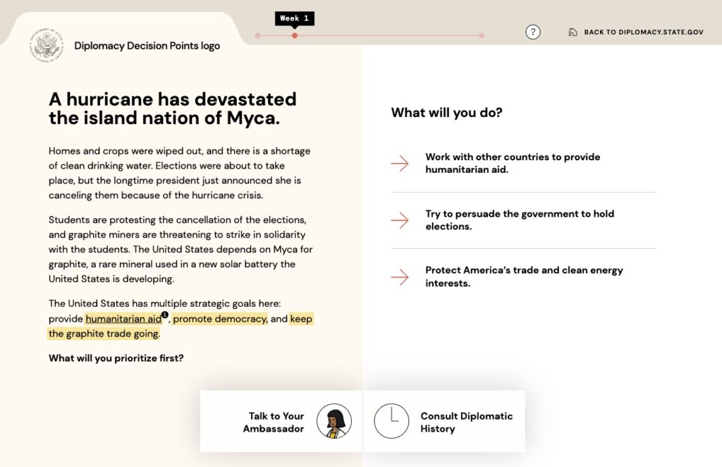
Task: Click the home icon beside Back to Diplomacy
Action: [x=573, y=32]
